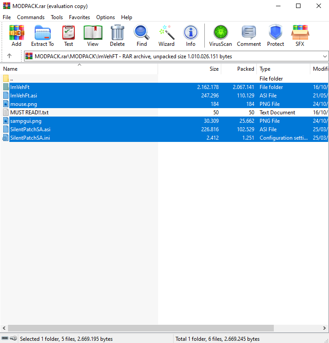Click the 'Text Document' type cell
This screenshot has width=329, height=343.
(x=277, y=113)
